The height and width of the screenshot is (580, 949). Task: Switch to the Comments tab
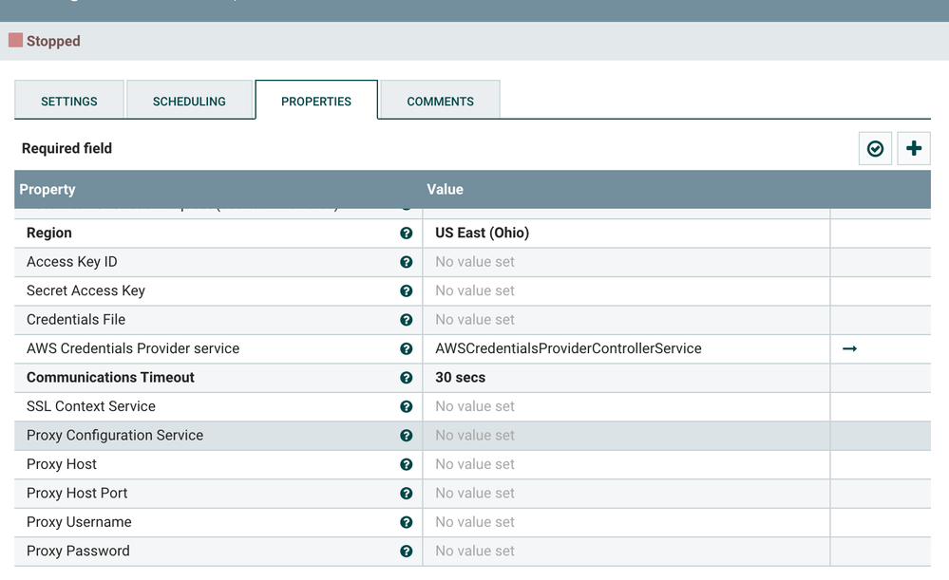point(440,101)
